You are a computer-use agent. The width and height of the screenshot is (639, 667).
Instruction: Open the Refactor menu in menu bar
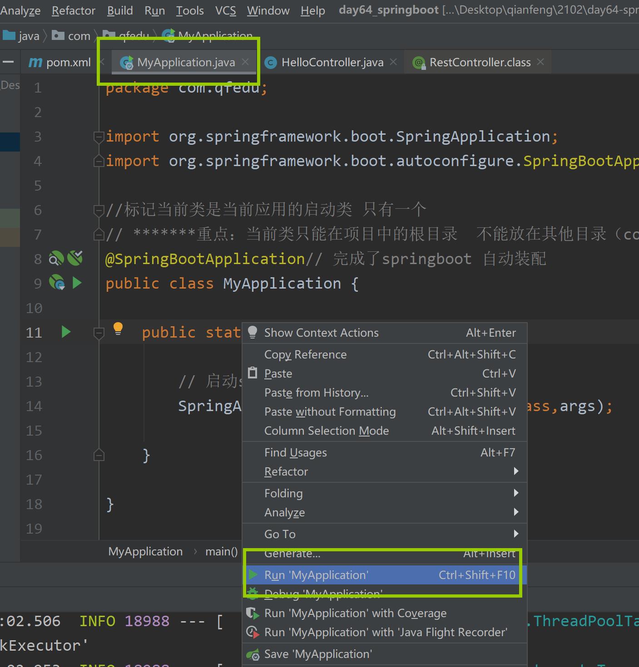[74, 10]
